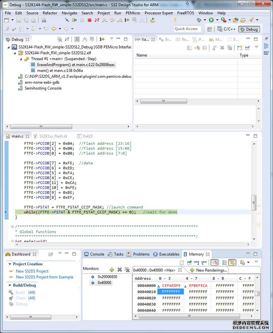Collapse the Project Creation section
Viewport: 273px width, 333px height.
(x=10, y=264)
